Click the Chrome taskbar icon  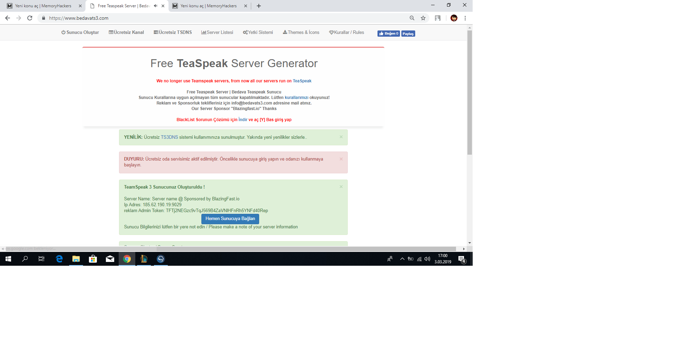point(127,259)
